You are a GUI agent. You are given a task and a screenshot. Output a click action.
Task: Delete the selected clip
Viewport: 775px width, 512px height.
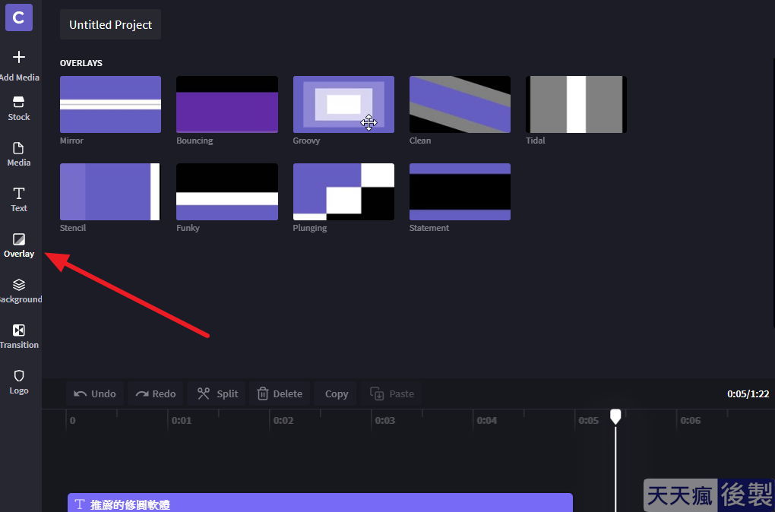point(280,394)
